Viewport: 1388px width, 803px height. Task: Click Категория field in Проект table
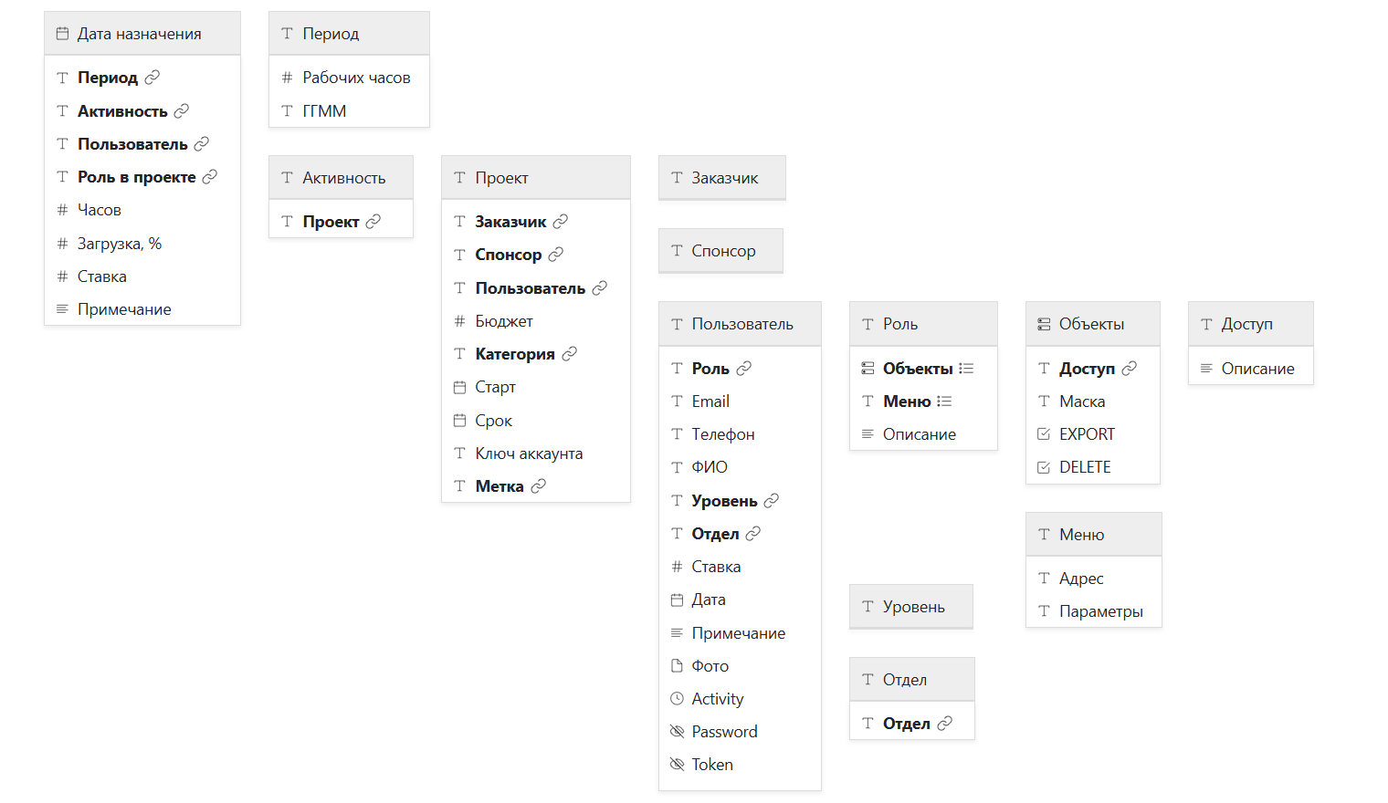[x=514, y=354]
